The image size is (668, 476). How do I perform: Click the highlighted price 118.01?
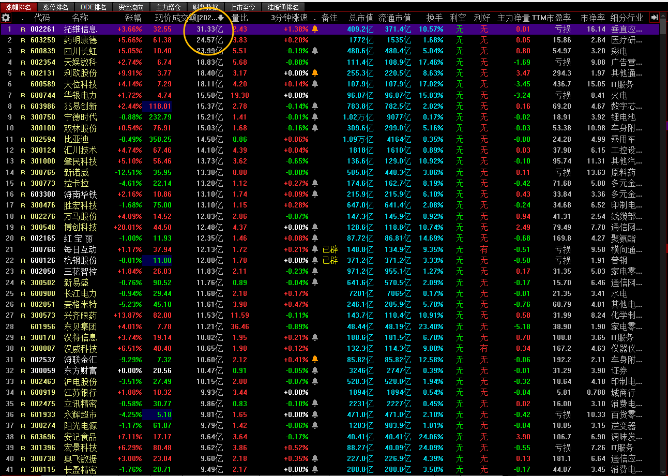160,106
